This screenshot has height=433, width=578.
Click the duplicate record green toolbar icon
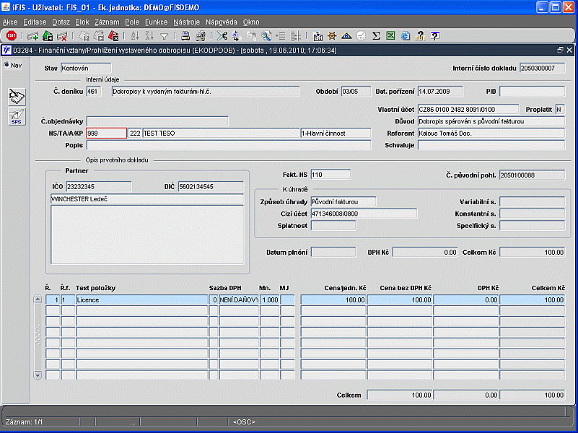click(x=48, y=36)
